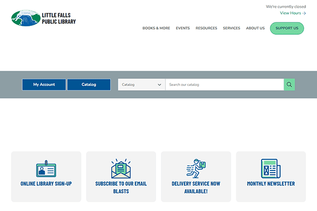Open the Resources menu

click(x=206, y=28)
